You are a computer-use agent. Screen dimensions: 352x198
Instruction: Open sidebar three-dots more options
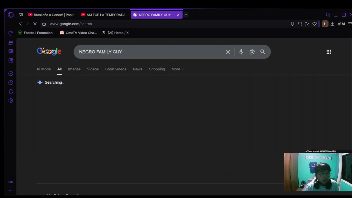point(11,191)
